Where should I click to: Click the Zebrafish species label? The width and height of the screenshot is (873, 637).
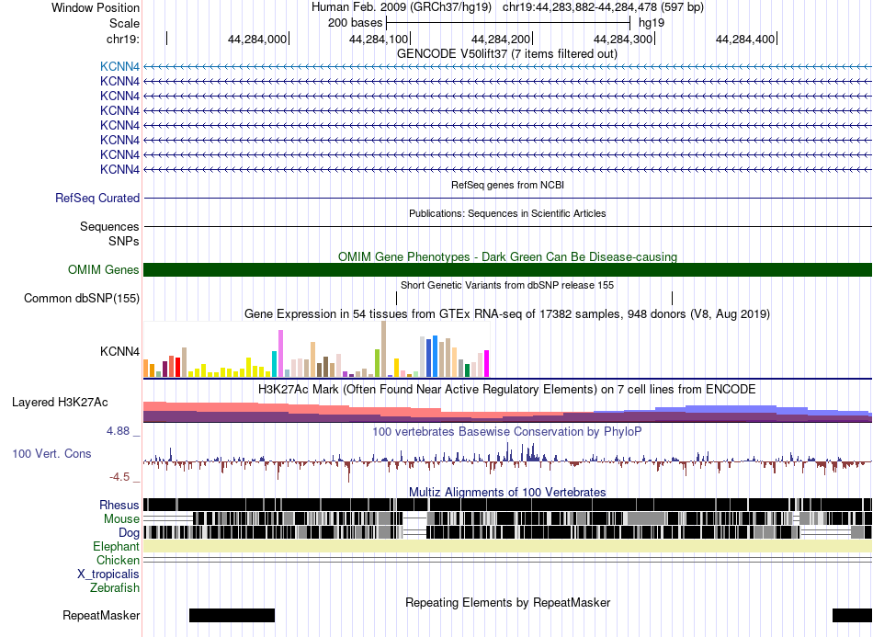click(115, 588)
